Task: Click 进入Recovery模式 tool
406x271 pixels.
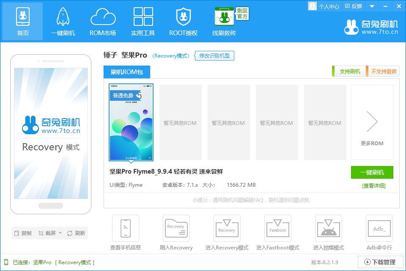Action: pos(227,232)
